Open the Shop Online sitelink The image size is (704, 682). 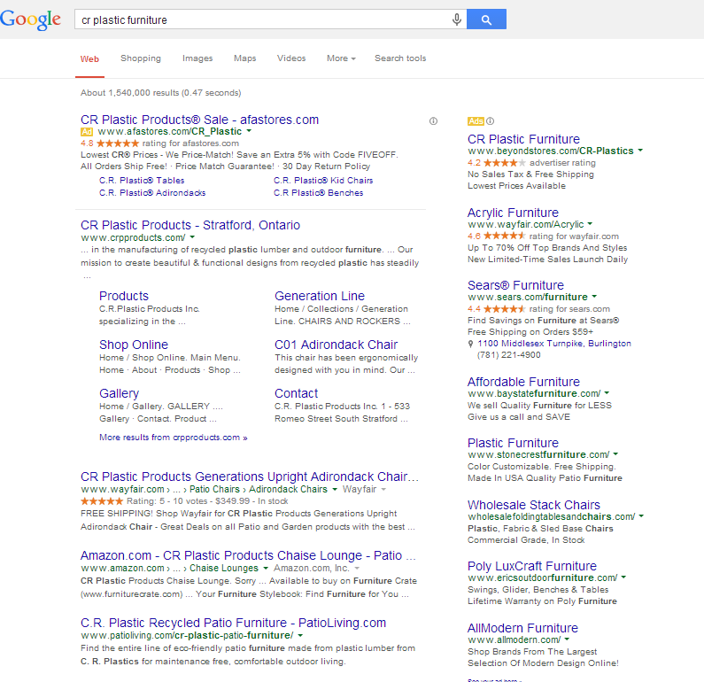pyautogui.click(x=134, y=345)
